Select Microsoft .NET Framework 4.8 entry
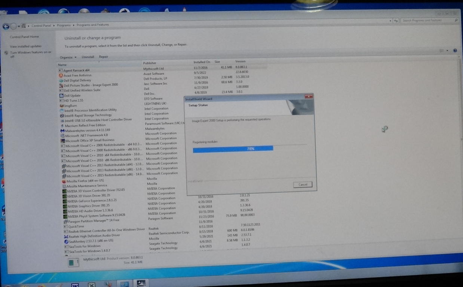The image size is (463, 287). click(x=87, y=135)
